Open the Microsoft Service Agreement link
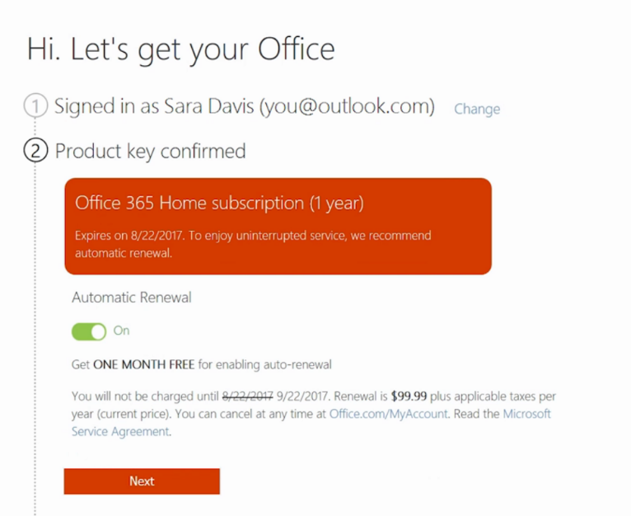The width and height of the screenshot is (631, 516). tap(527, 414)
